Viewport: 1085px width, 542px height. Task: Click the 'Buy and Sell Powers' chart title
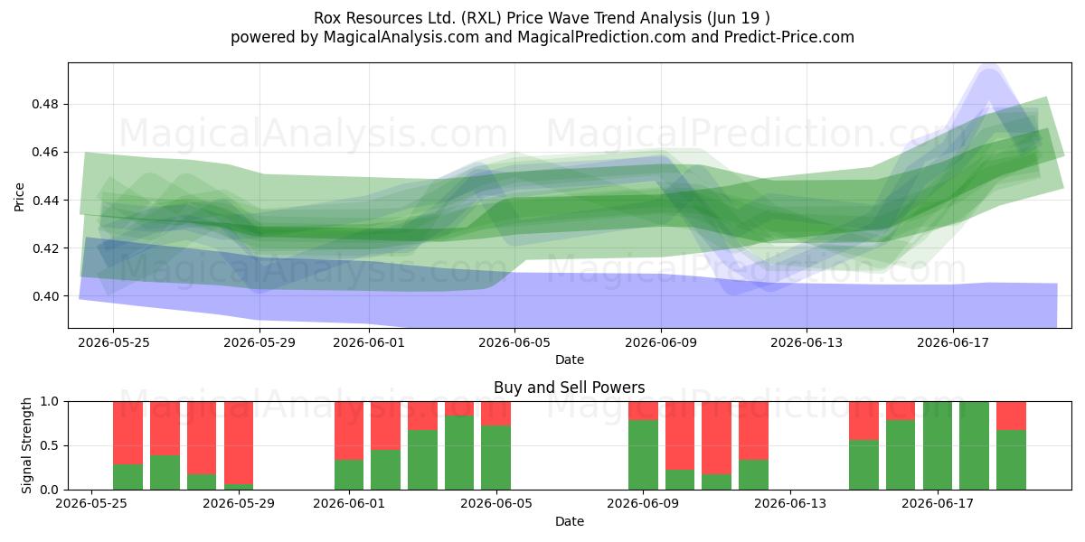pyautogui.click(x=570, y=388)
